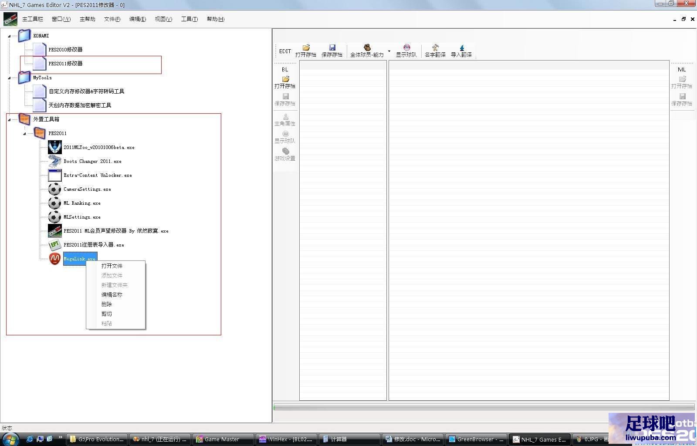Select 天创内存数据加密解密工具 item
The image size is (697, 446).
point(80,105)
